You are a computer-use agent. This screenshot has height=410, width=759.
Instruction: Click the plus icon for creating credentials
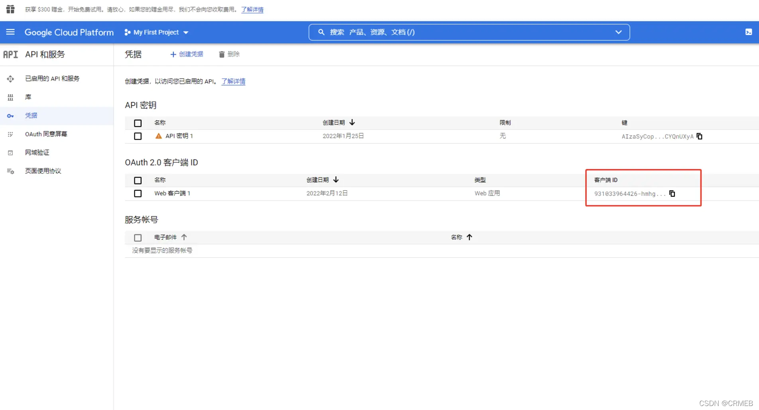173,54
